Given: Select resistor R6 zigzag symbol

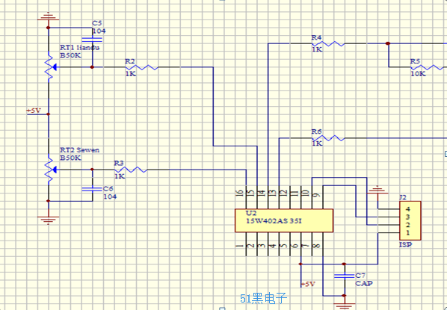Looking at the screenshot, I should pos(328,138).
